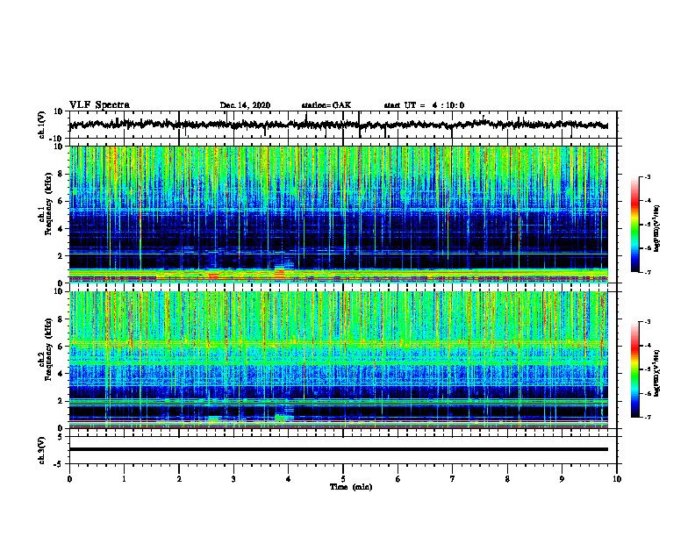Image resolution: width=695 pixels, height=537 pixels.
Task: Click the ch.1 color bar log(PSD) label
Action: click(x=657, y=228)
